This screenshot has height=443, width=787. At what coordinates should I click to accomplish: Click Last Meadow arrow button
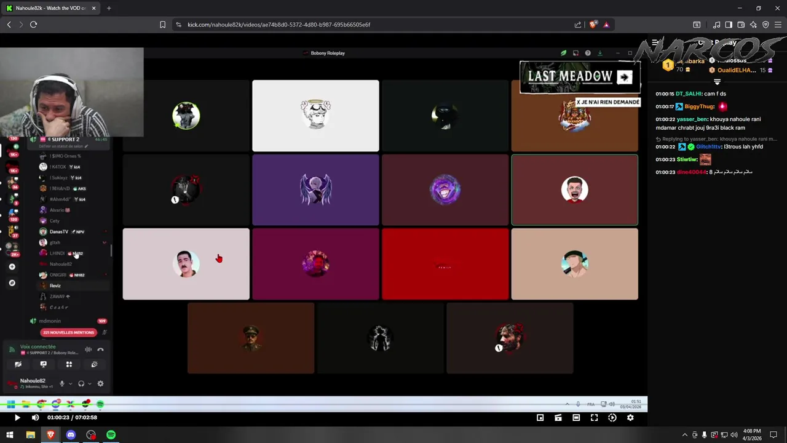click(x=625, y=77)
